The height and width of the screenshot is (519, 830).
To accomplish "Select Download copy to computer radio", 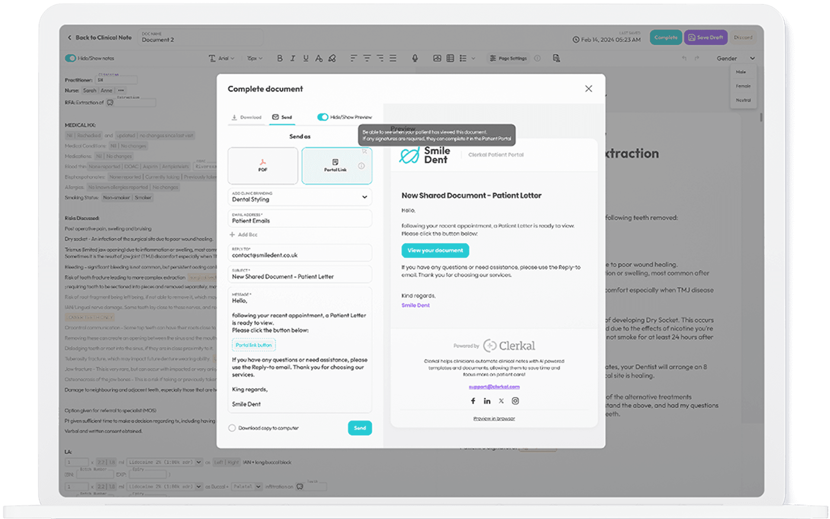I will pos(232,428).
